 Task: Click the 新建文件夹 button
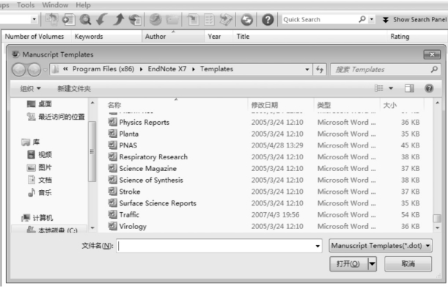click(x=74, y=89)
